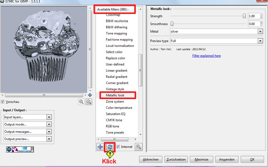Select the User-defined filter
This screenshot has width=268, height=167.
click(115, 64)
